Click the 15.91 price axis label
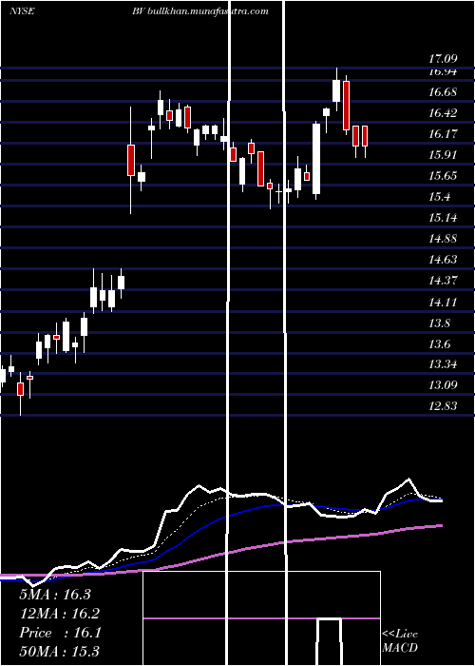 [x=443, y=154]
